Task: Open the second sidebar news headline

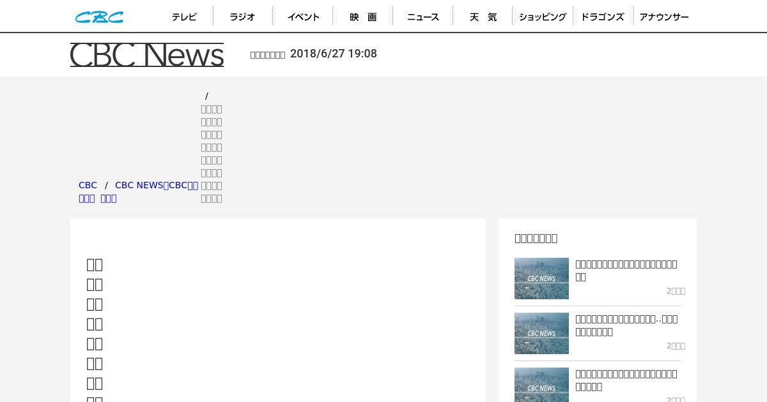Action: tap(626, 325)
